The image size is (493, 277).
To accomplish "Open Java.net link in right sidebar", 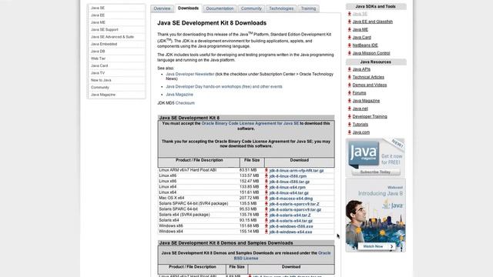I will coord(360,108).
